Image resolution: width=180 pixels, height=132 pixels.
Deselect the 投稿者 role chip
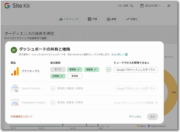(x=58, y=76)
